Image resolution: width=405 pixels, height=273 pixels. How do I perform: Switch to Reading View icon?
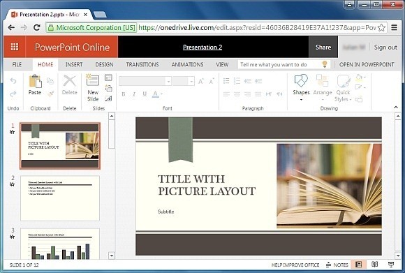tap(374, 264)
